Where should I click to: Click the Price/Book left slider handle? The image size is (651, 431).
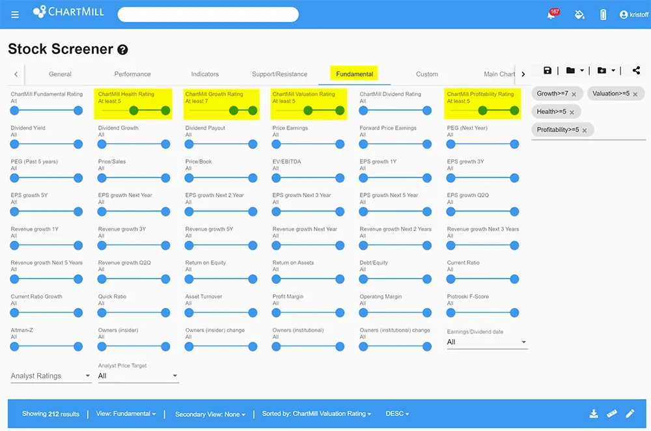pos(189,178)
